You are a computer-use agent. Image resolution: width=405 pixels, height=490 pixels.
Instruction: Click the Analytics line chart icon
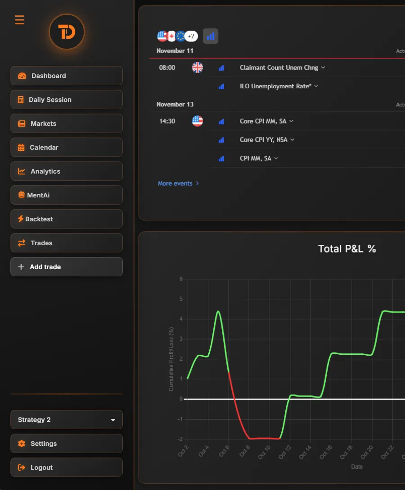click(22, 171)
